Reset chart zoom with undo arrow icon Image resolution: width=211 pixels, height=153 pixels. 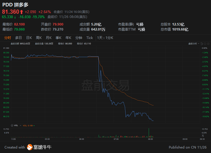tap(202, 44)
